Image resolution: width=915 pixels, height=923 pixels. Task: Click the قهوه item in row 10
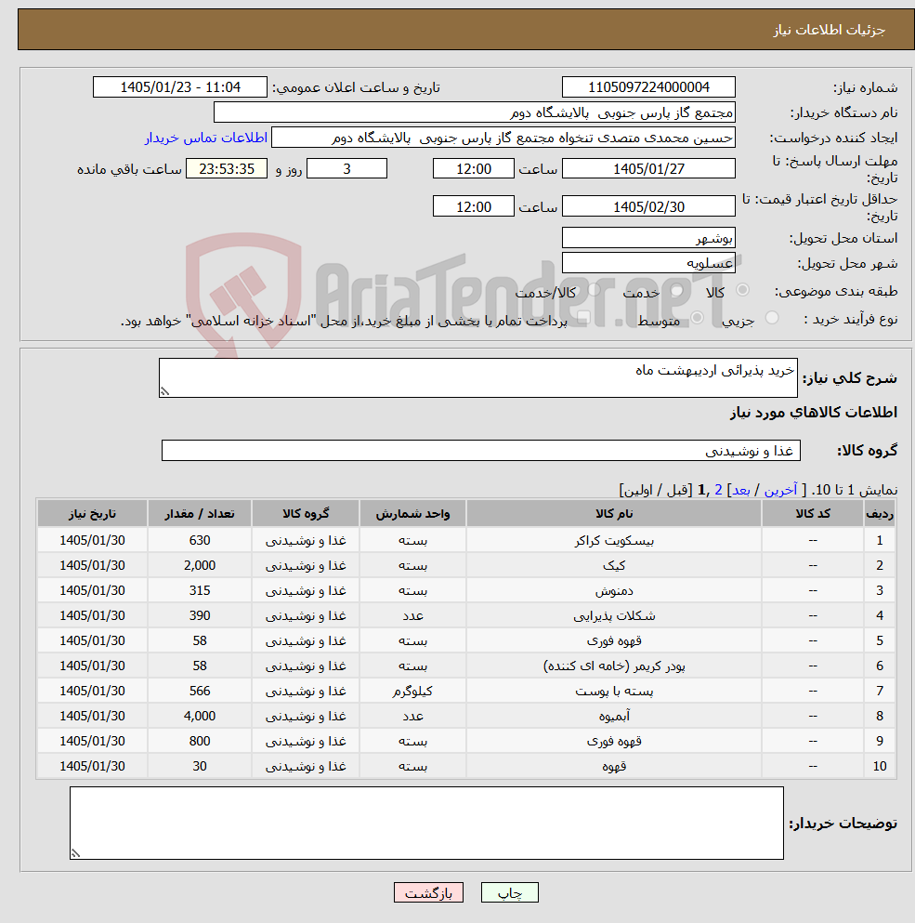coord(614,767)
